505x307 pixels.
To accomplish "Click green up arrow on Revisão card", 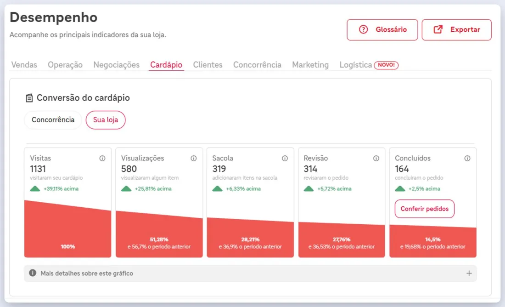I will pos(309,188).
